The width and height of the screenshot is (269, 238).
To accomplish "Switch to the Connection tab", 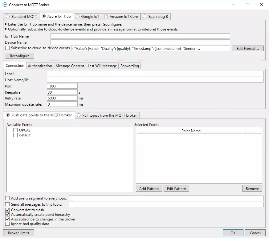I will 15,66.
